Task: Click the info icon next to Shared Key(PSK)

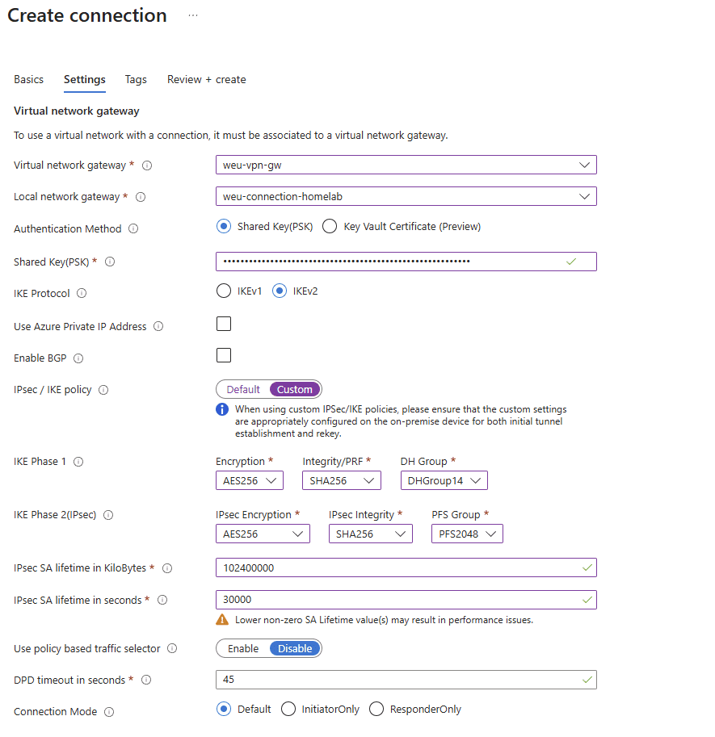Action: [x=110, y=262]
